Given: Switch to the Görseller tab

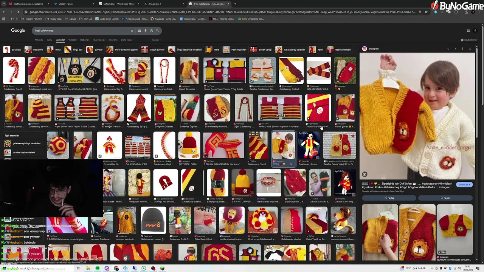Looking at the screenshot, I should (x=60, y=40).
